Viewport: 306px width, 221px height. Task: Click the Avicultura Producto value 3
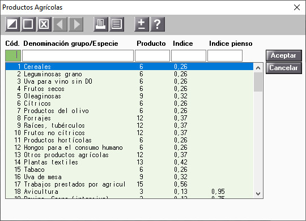[141, 192]
